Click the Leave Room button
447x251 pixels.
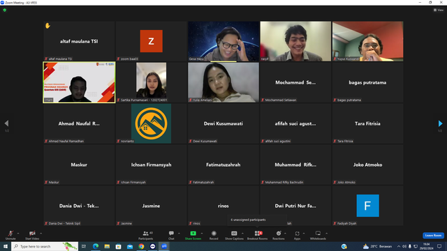coord(433,236)
